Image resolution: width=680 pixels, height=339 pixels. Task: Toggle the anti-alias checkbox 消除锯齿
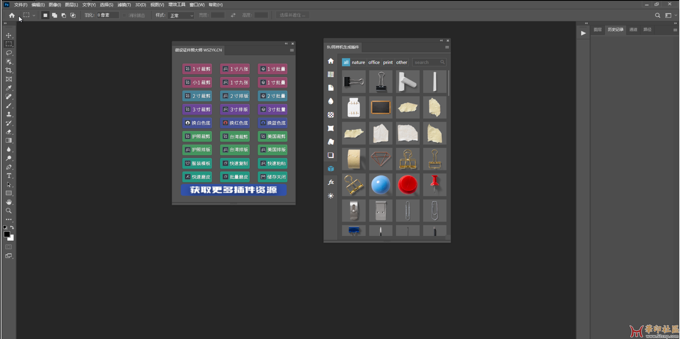(x=124, y=15)
